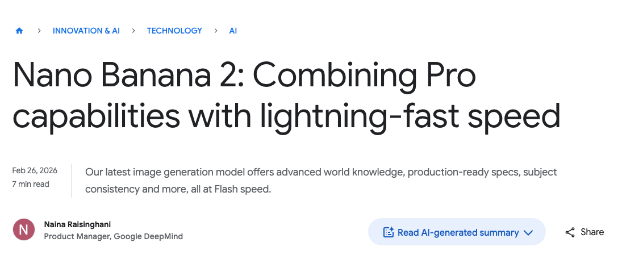Click the 7 min read label
The width and height of the screenshot is (618, 259).
click(31, 184)
